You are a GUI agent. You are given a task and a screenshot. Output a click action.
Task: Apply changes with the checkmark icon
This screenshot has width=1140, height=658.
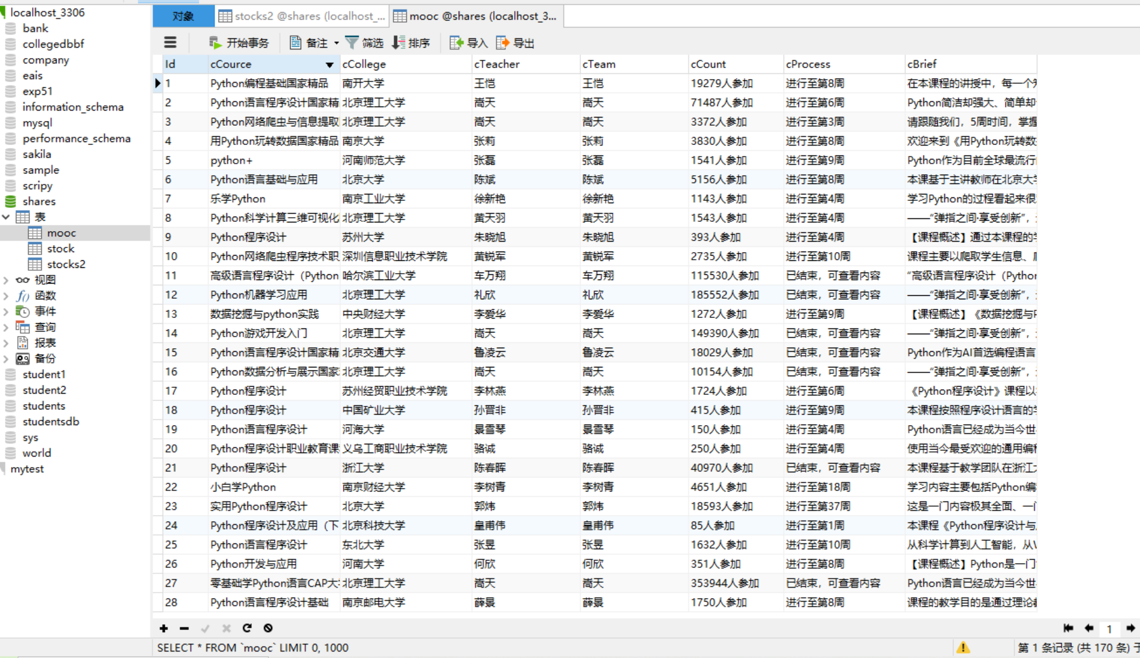pyautogui.click(x=205, y=628)
